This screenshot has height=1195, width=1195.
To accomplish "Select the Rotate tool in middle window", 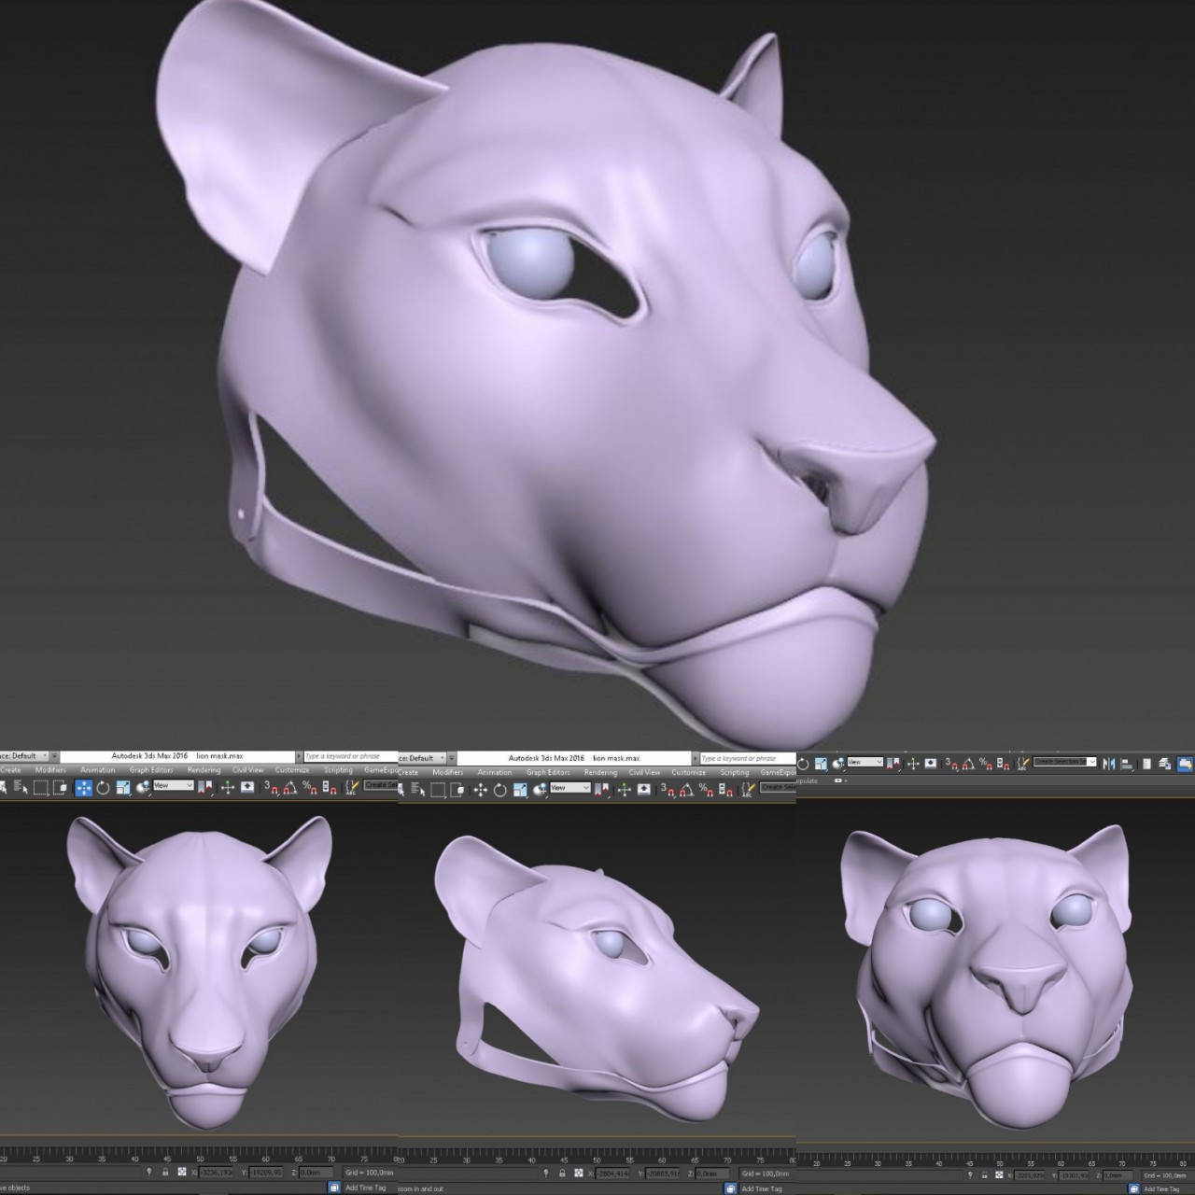I will point(499,790).
